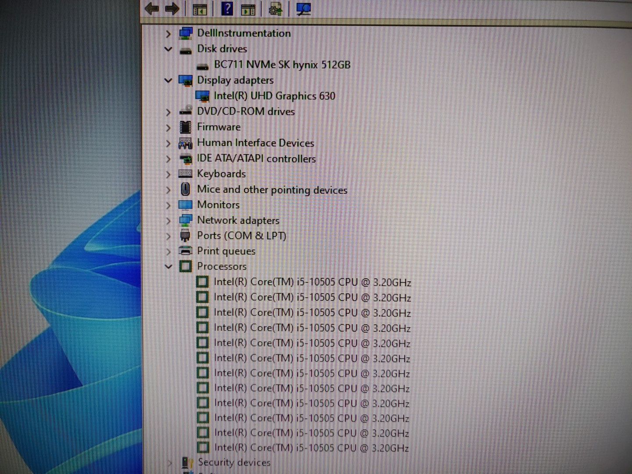This screenshot has width=632, height=474.
Task: Select the BC711 NVMe SK hynix 512GB drive
Action: click(282, 65)
